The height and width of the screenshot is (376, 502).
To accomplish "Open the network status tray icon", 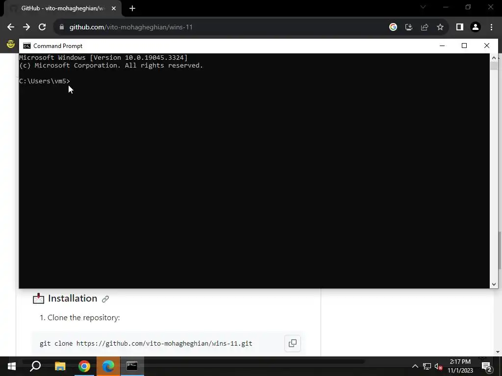I will tap(427, 366).
